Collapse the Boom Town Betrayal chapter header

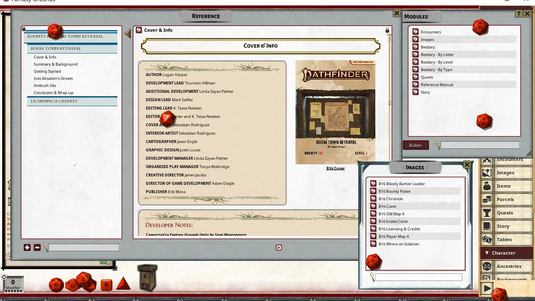click(x=72, y=48)
